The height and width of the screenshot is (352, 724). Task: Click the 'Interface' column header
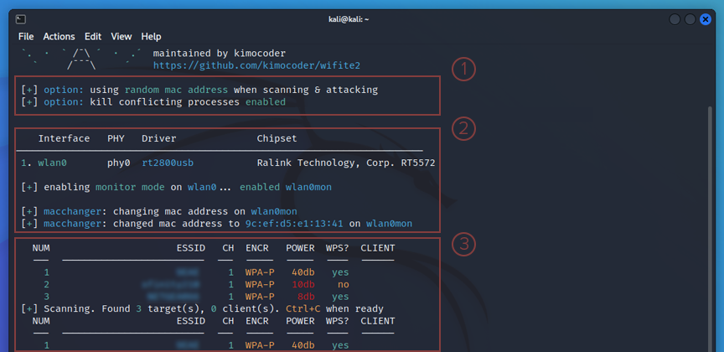(x=64, y=138)
